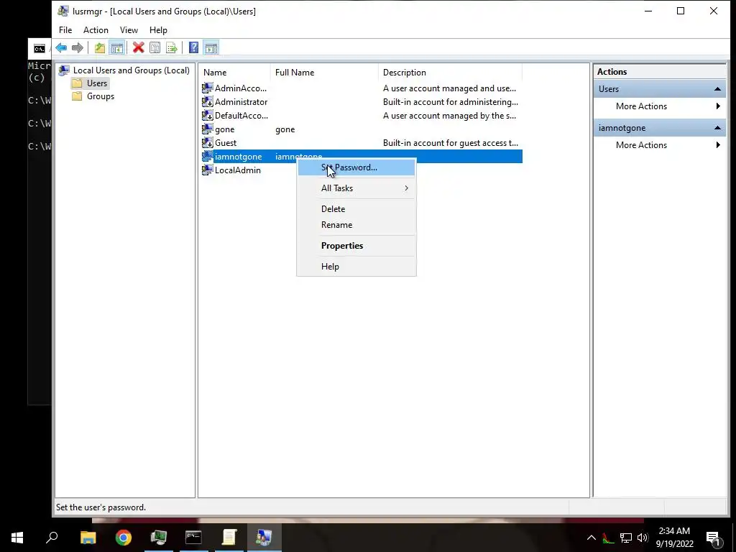Click the network icon in system tray
Screen dimensions: 736x552
[x=626, y=538]
